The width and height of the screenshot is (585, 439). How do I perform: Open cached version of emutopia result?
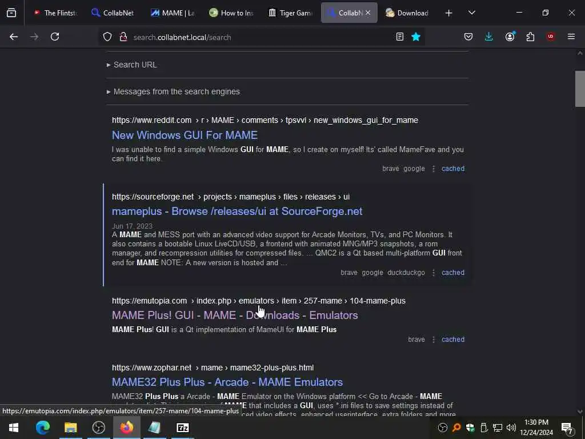(453, 340)
